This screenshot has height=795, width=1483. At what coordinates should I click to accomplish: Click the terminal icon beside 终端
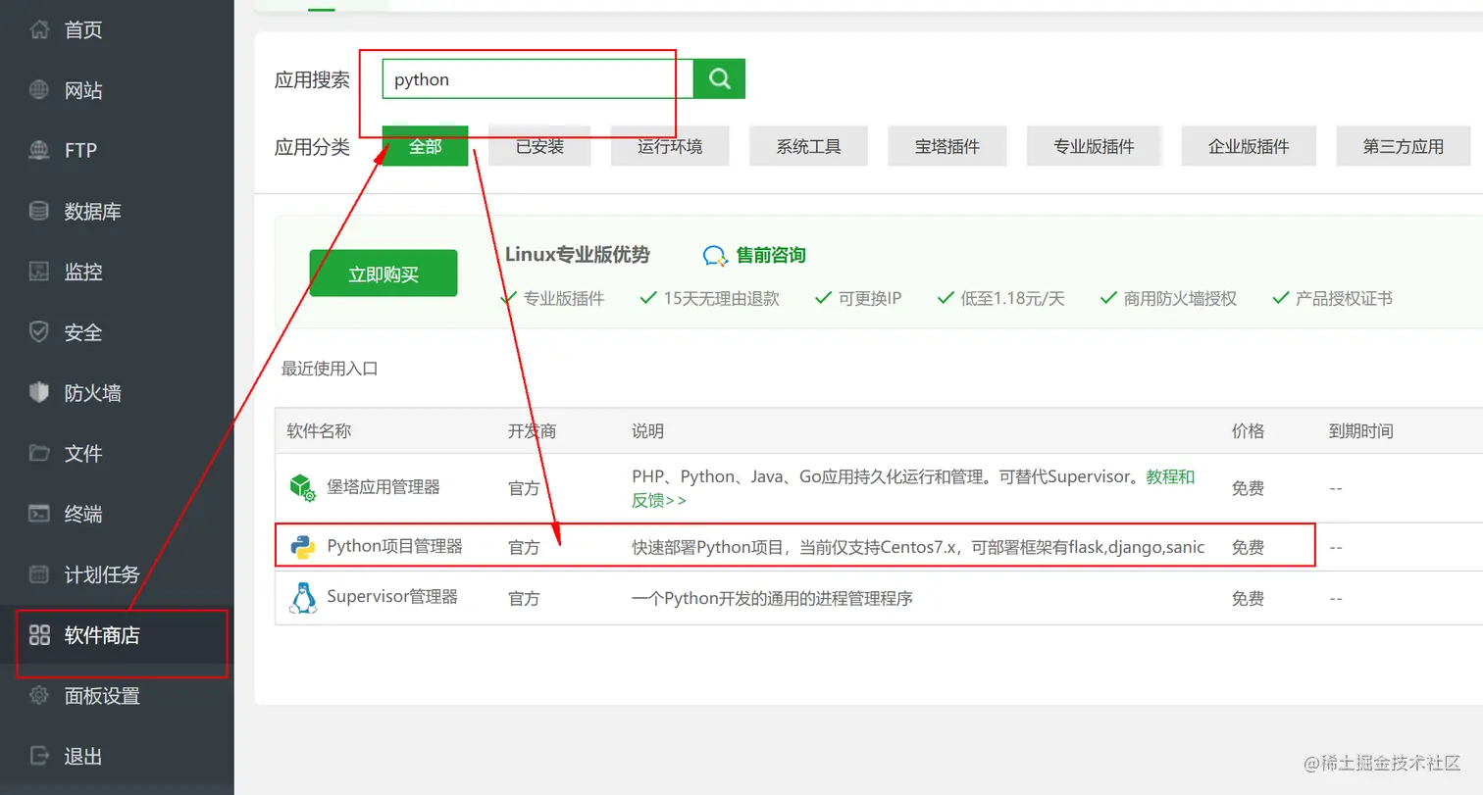(39, 514)
